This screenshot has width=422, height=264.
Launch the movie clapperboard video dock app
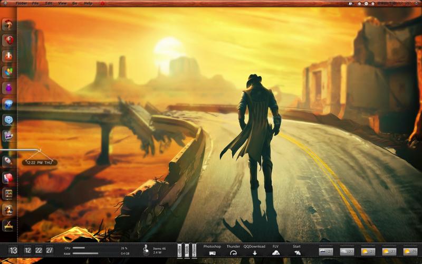[8, 136]
